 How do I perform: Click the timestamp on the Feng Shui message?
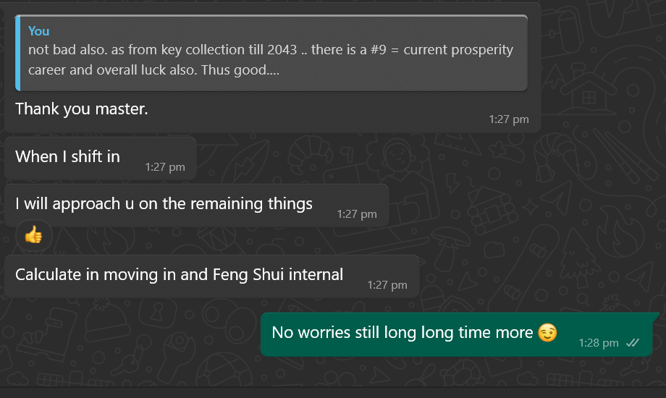tap(387, 284)
